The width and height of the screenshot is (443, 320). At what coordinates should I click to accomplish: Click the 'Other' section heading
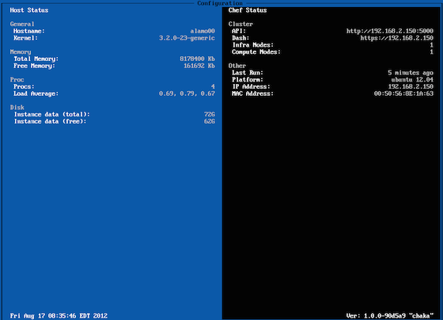click(237, 66)
